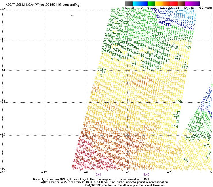Click the '>50 knots' legend label
The image size is (213, 187).
tap(205, 8)
